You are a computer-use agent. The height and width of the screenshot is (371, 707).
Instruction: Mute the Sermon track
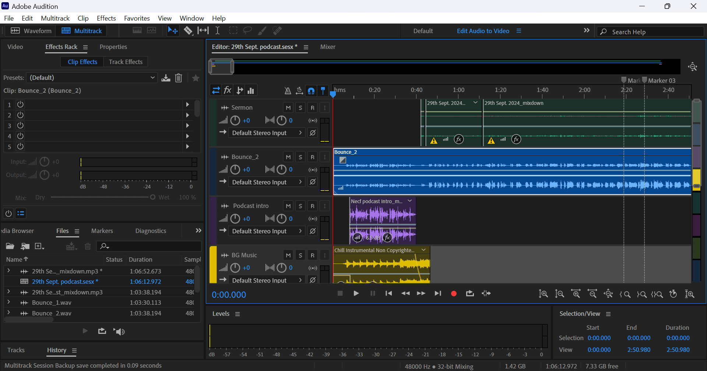click(288, 107)
